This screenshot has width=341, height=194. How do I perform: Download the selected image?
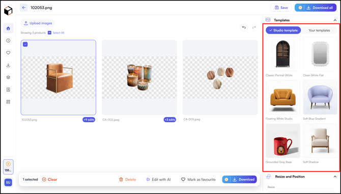click(239, 180)
